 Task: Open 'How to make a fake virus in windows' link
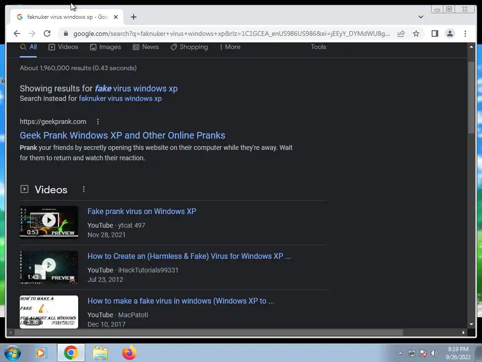pyautogui.click(x=181, y=301)
